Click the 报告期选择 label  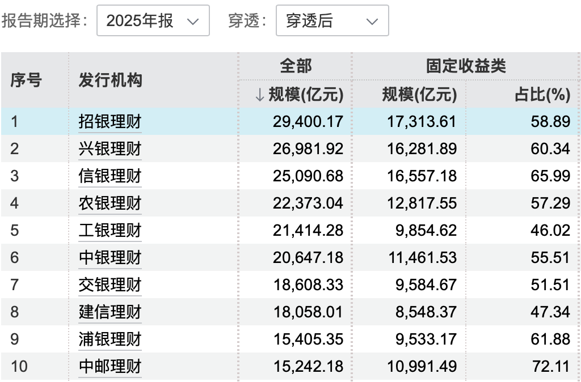point(44,20)
